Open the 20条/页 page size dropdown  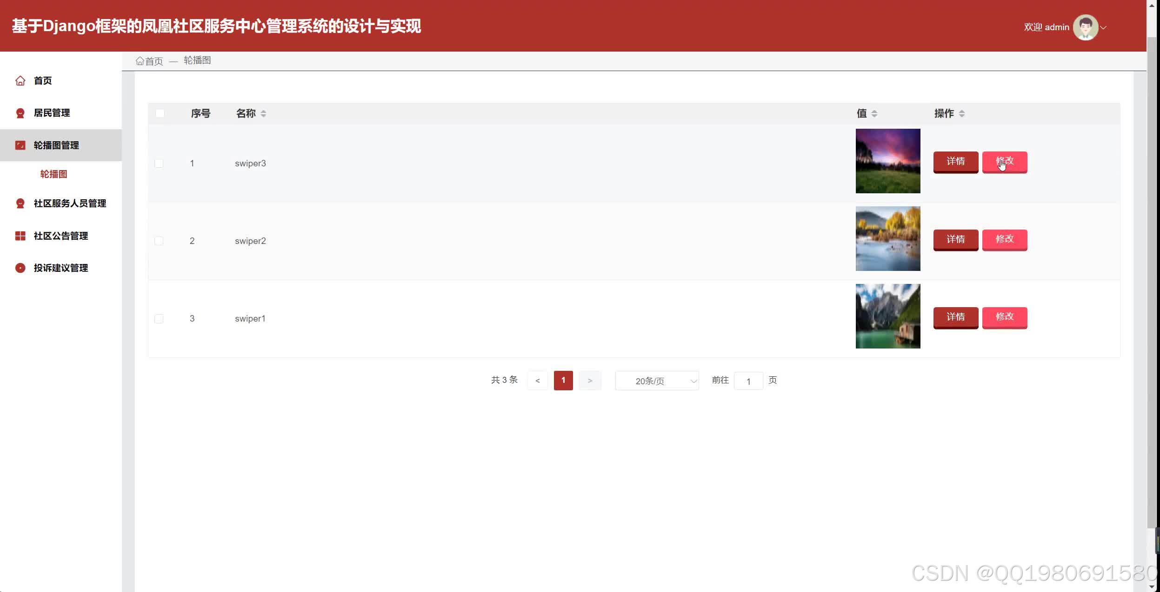click(x=656, y=381)
